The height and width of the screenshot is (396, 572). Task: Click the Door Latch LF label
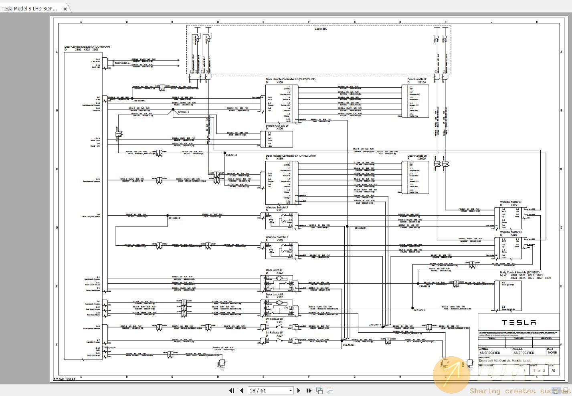pos(274,270)
